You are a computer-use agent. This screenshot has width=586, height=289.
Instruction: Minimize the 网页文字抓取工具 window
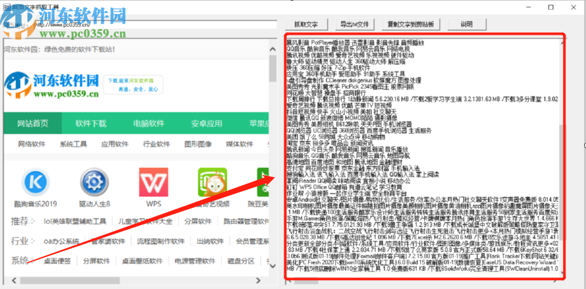pyautogui.click(x=529, y=7)
